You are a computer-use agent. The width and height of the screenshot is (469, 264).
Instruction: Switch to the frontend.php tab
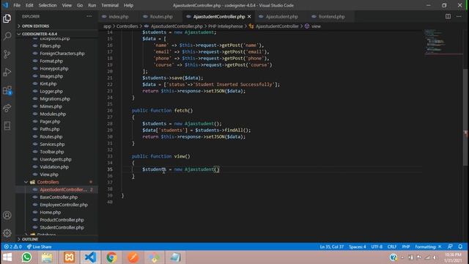point(331,16)
